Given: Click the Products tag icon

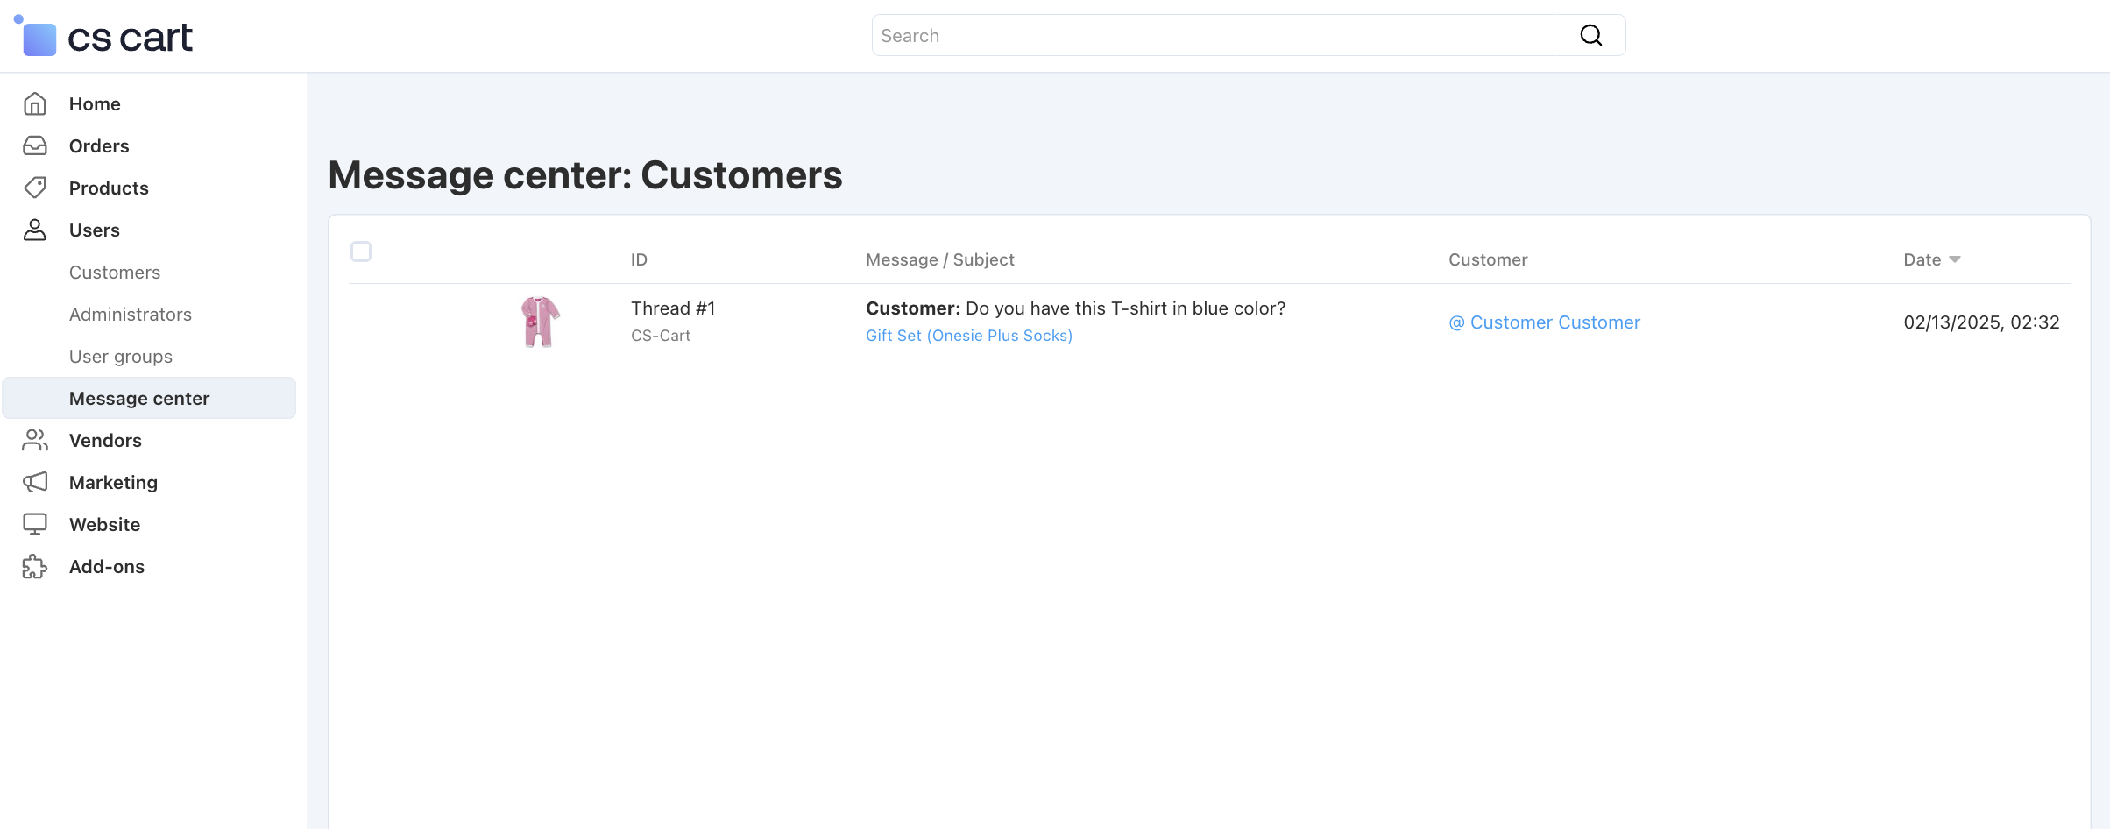Looking at the screenshot, I should point(35,188).
